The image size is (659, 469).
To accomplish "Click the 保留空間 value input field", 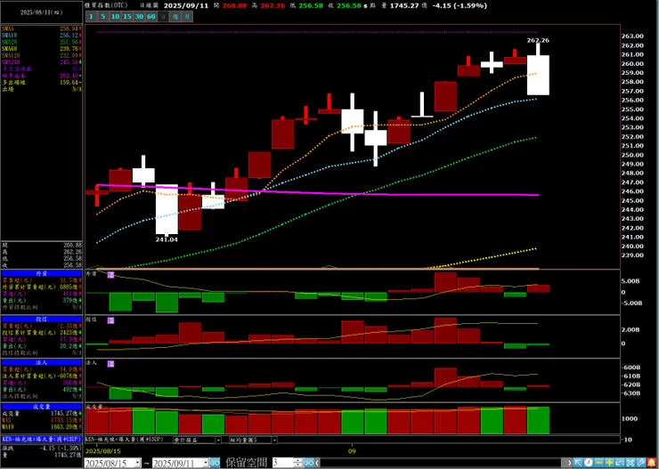I will click(285, 463).
